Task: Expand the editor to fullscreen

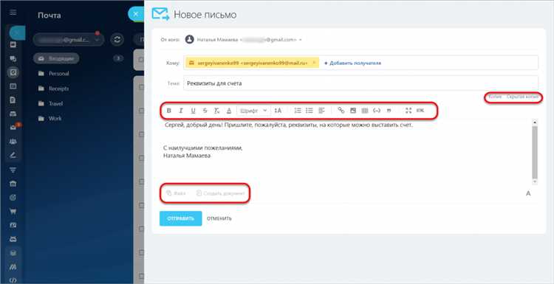Action: (x=408, y=111)
